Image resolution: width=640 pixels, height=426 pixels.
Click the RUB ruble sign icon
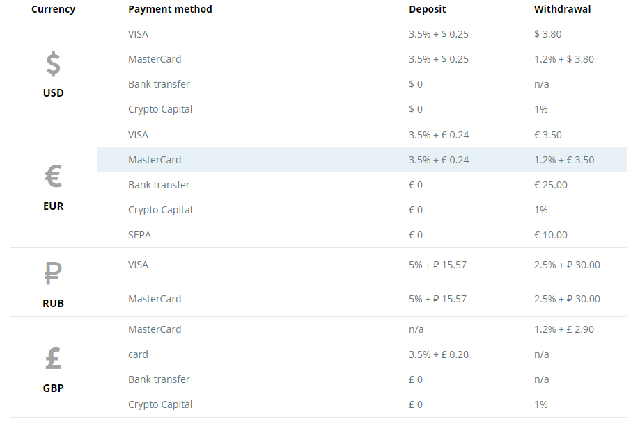point(53,273)
